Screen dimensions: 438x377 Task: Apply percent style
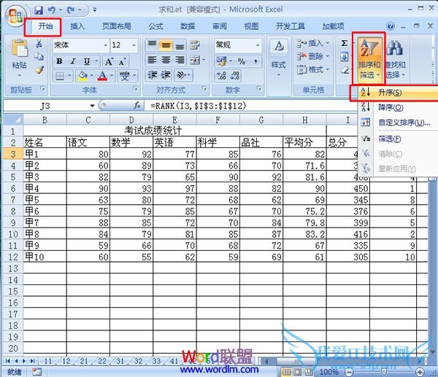click(x=242, y=61)
